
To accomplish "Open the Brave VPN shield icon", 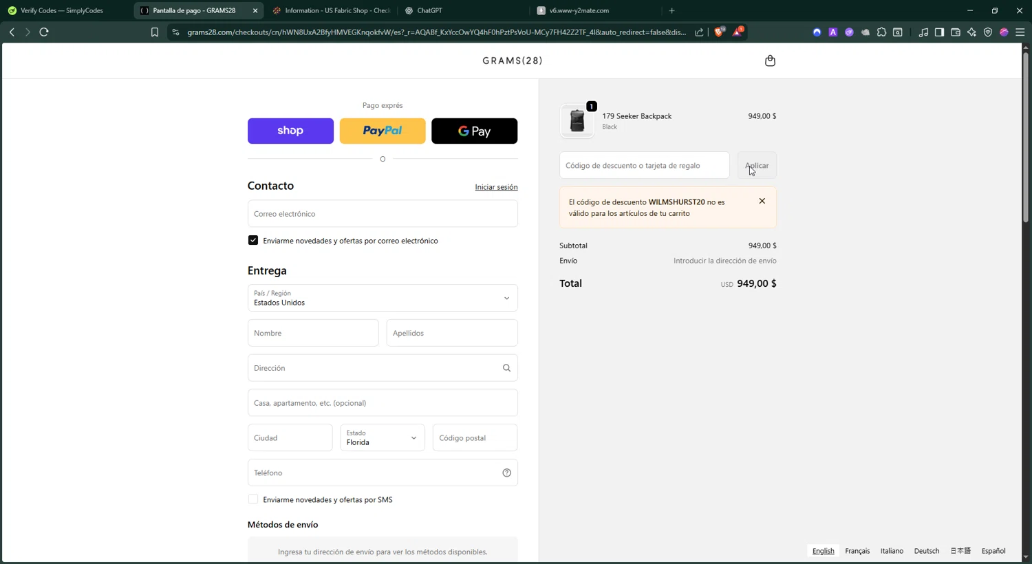I will [988, 32].
